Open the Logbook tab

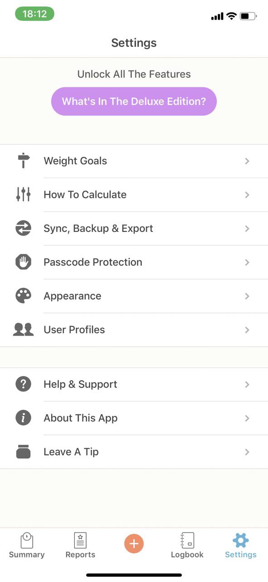point(187,546)
